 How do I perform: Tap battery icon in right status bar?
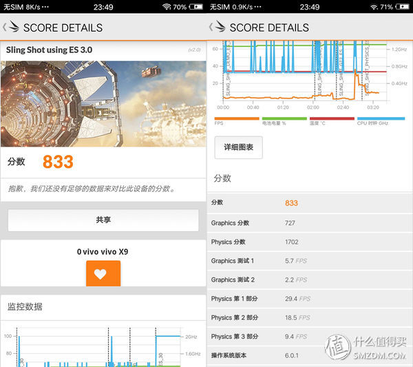click(402, 7)
